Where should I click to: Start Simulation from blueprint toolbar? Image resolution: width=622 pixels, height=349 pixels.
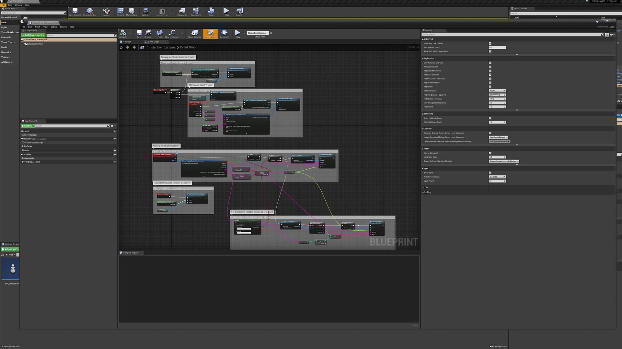pyautogui.click(x=224, y=33)
